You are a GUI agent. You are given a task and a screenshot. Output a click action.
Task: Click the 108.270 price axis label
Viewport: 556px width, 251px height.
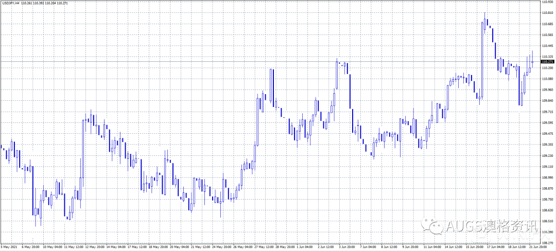tap(547, 242)
